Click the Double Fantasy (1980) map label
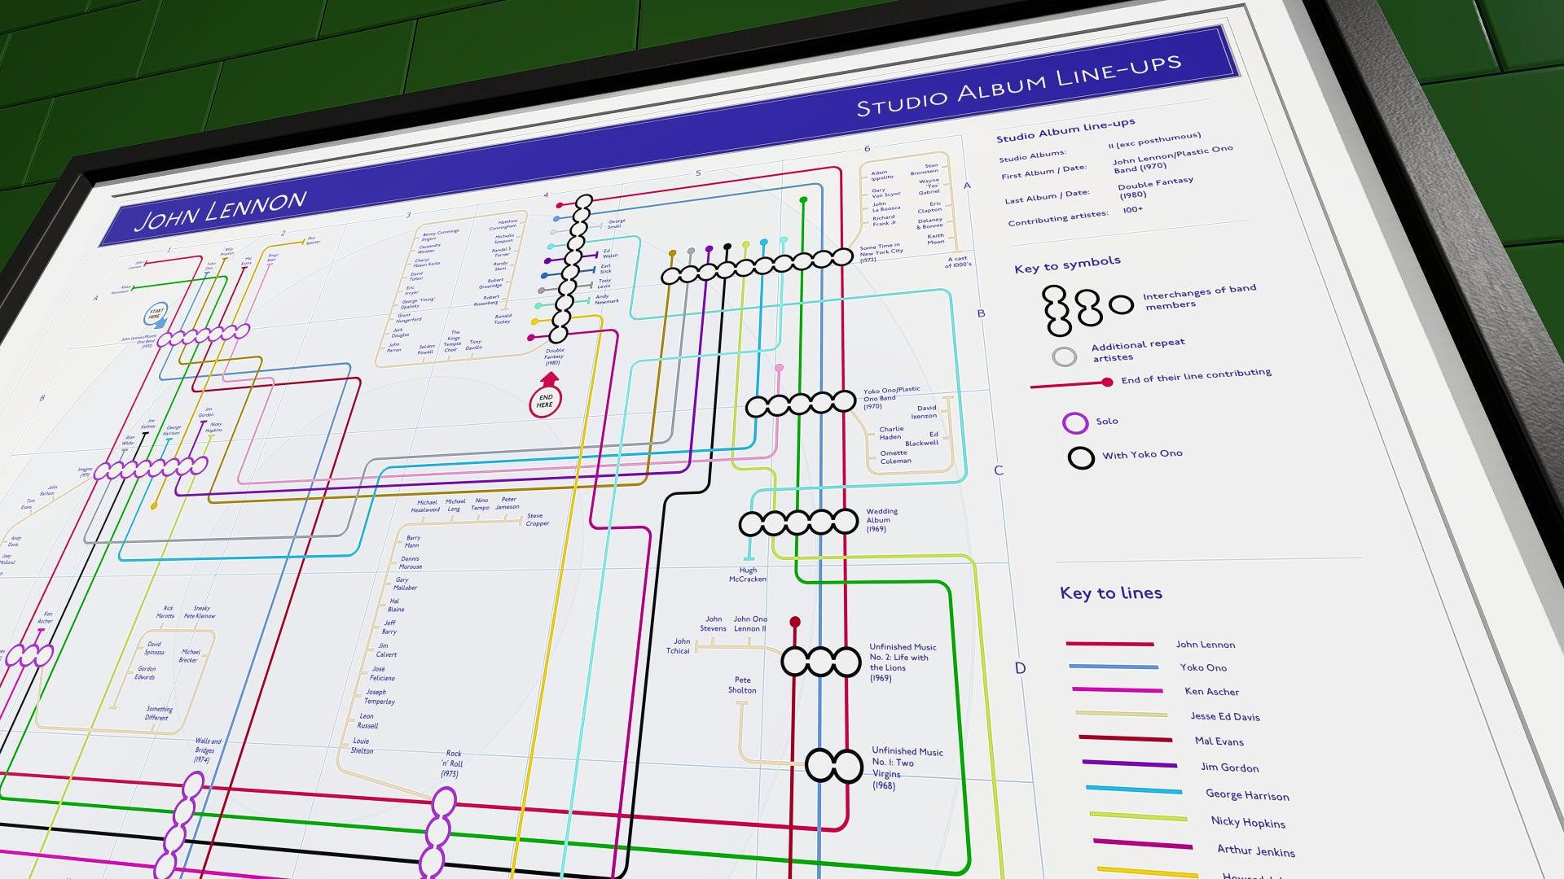Viewport: 1564px width, 879px height. pos(554,356)
